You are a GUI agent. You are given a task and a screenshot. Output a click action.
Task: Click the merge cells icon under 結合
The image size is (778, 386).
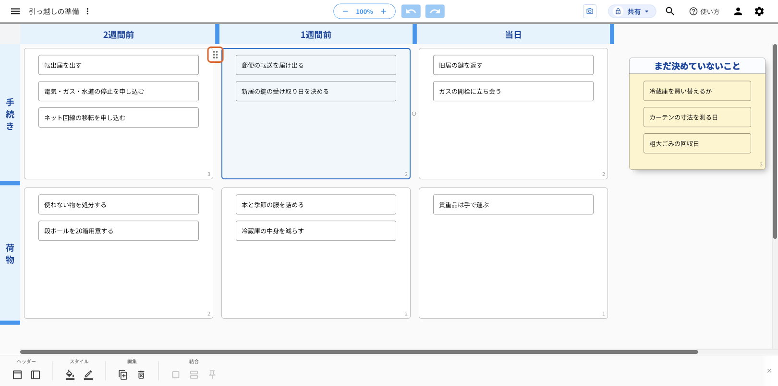tap(176, 375)
